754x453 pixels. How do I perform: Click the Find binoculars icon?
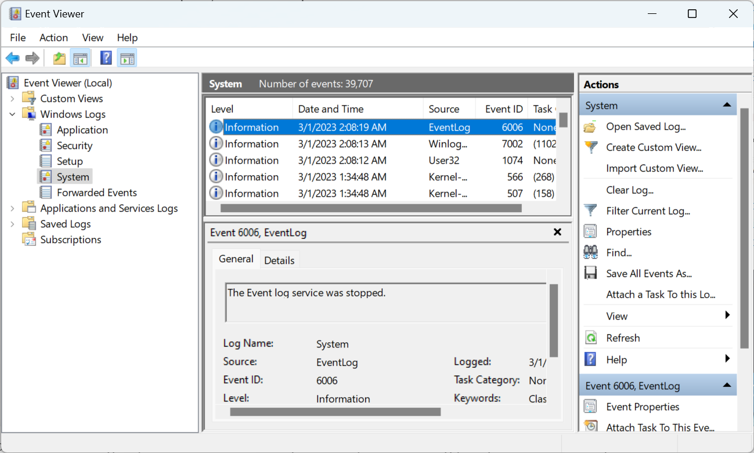coord(590,252)
